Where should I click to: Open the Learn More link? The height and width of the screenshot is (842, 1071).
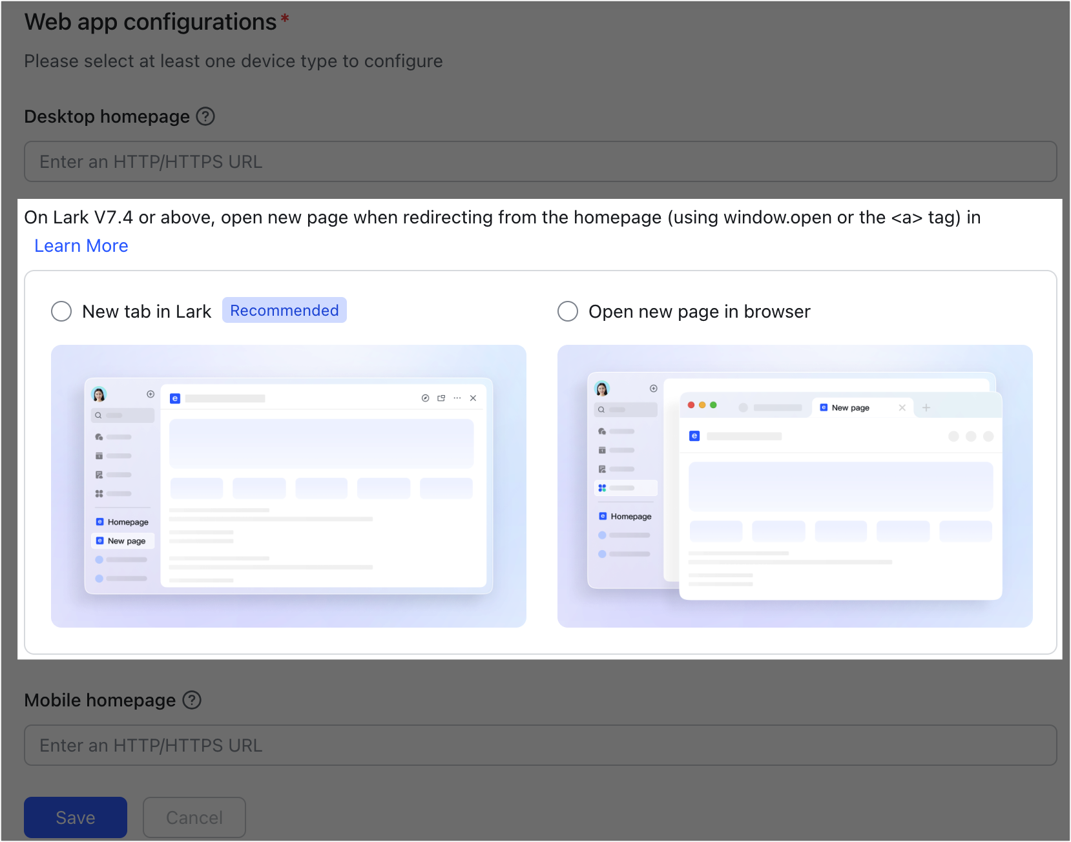[81, 246]
